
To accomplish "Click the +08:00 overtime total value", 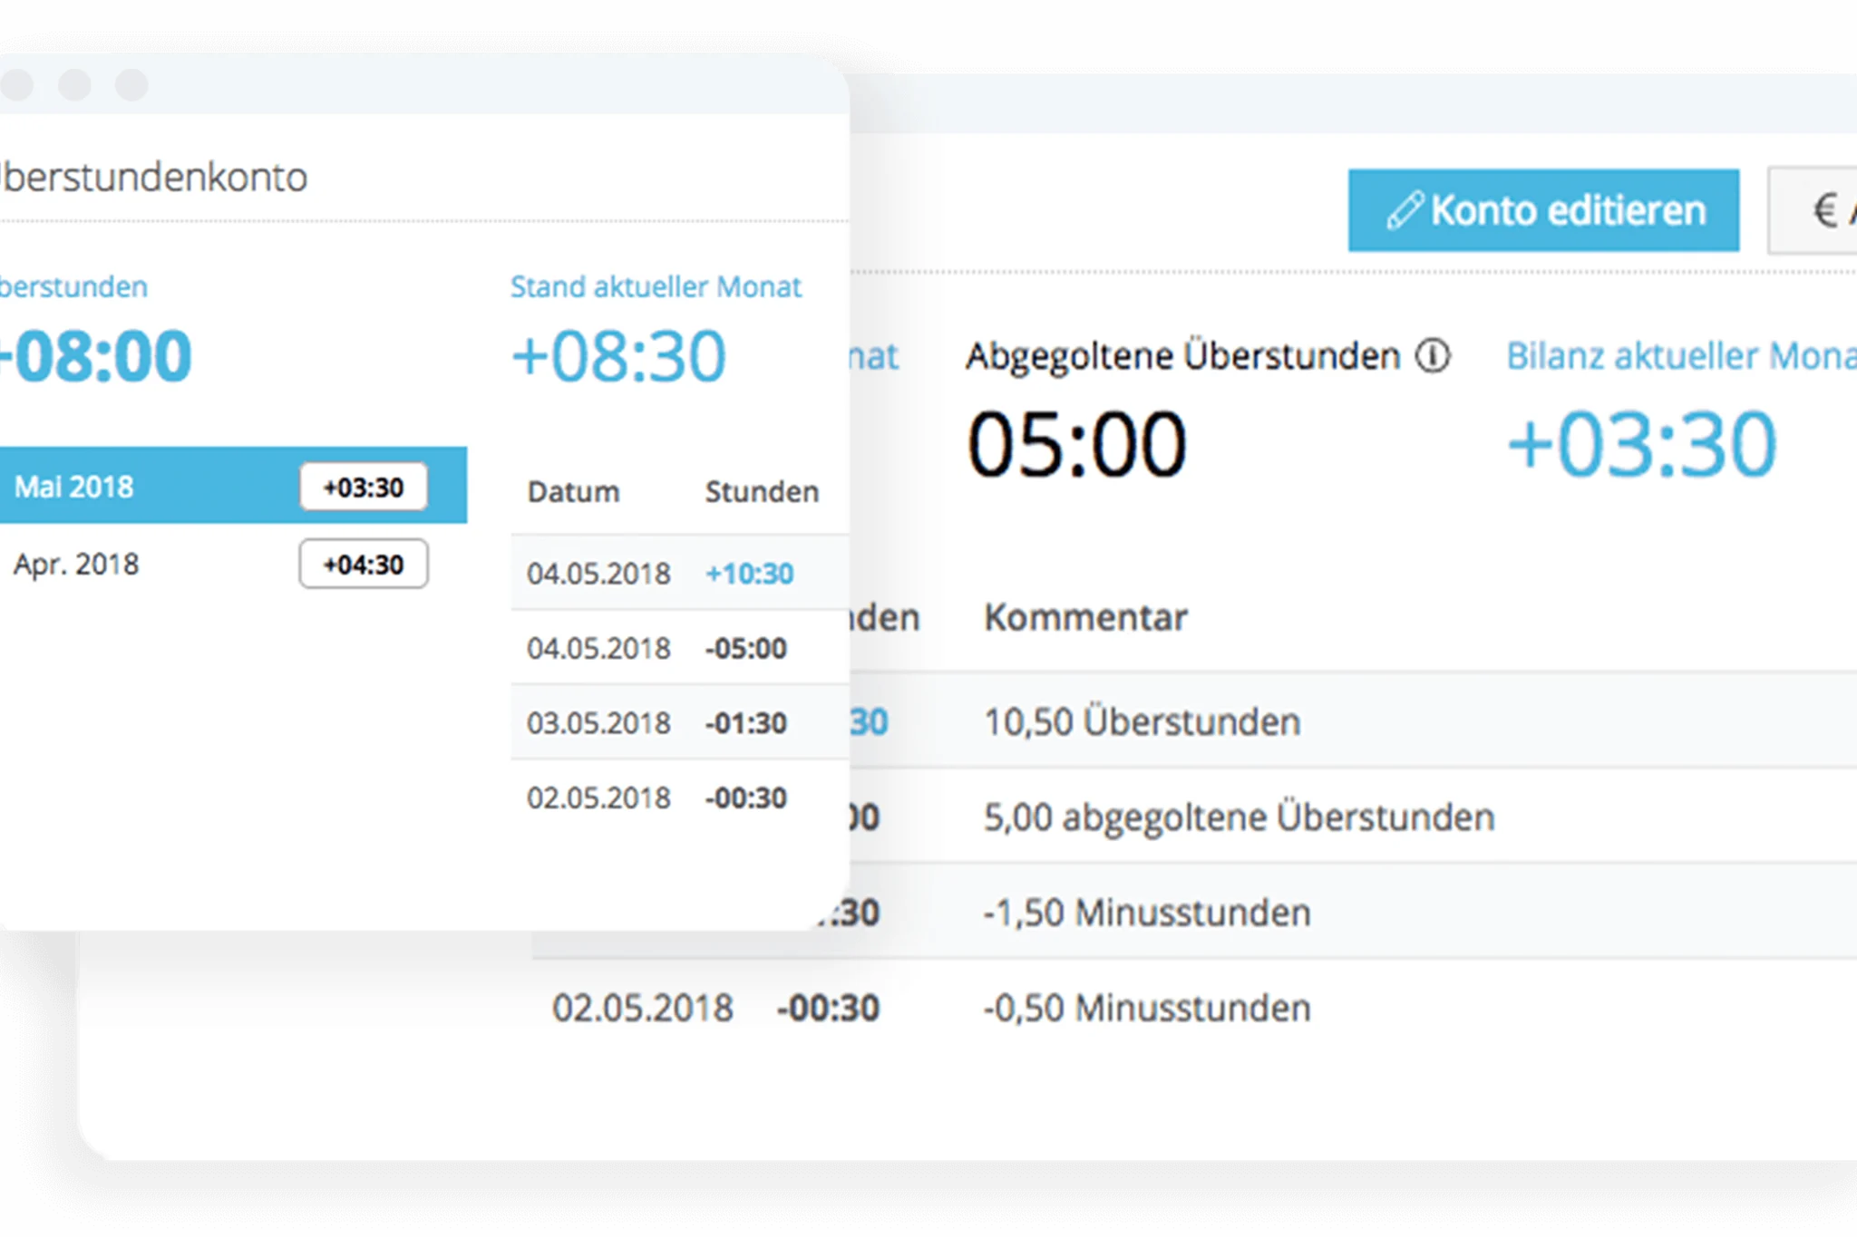I will coord(95,356).
